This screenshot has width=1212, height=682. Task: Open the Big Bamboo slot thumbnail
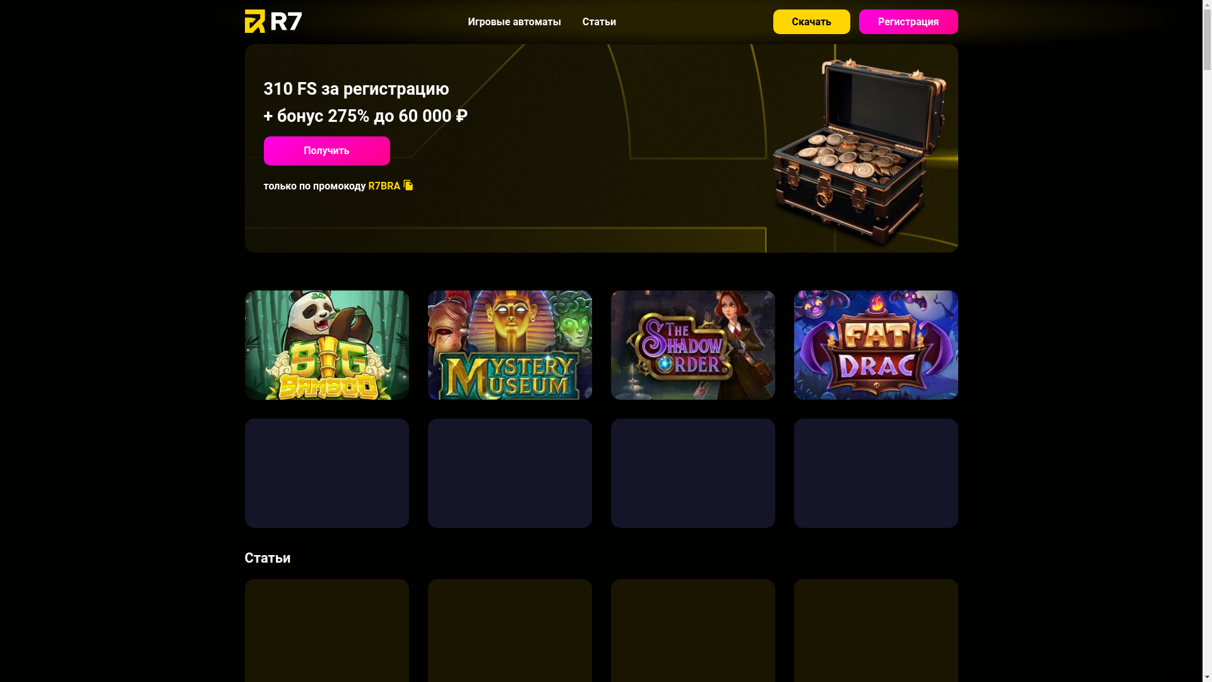click(x=327, y=345)
